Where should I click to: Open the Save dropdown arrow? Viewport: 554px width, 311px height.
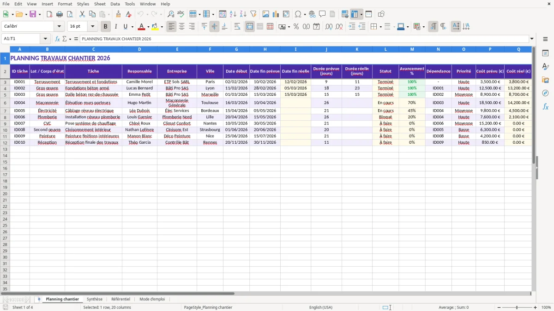(40, 14)
